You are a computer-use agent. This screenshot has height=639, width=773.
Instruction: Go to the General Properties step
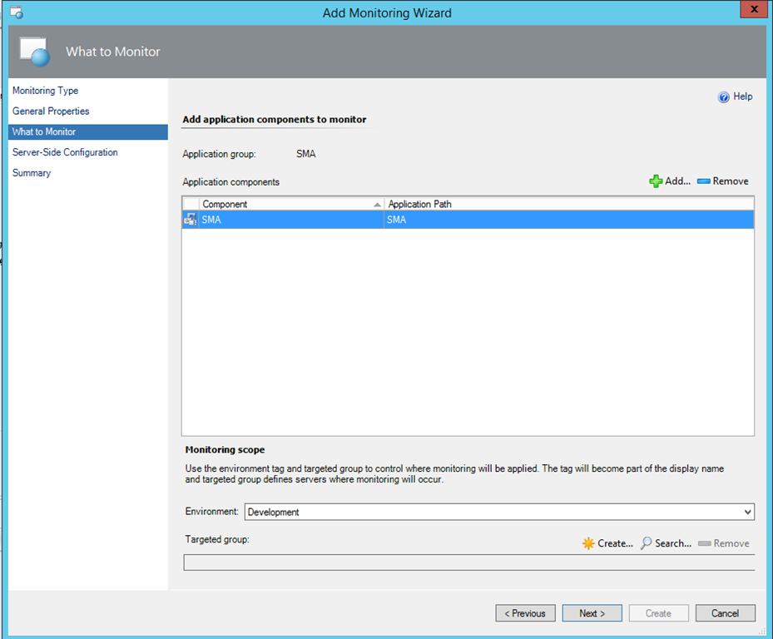(x=51, y=111)
